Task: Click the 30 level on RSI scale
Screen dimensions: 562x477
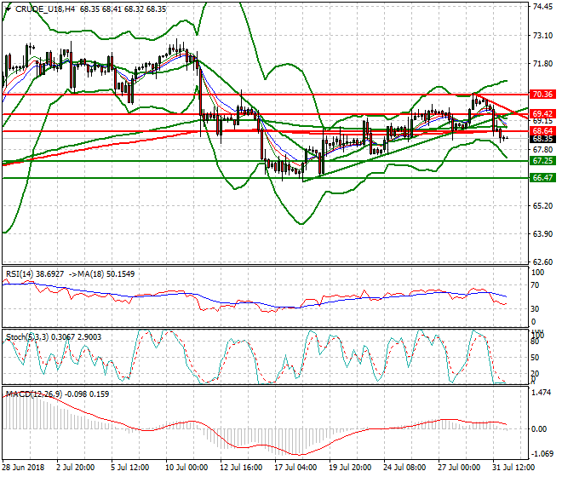Action: [535, 309]
